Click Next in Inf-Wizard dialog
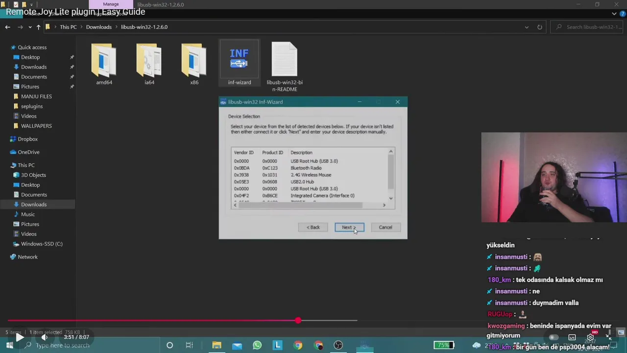 coord(349,227)
